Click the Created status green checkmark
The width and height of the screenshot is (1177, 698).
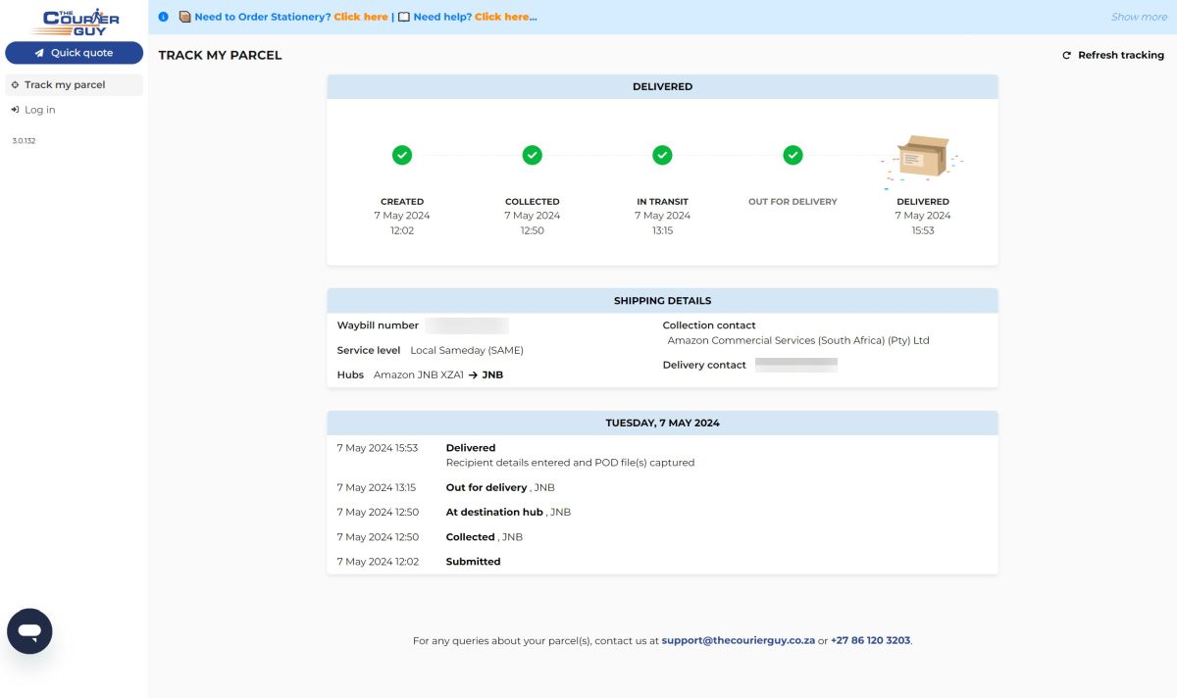click(402, 155)
